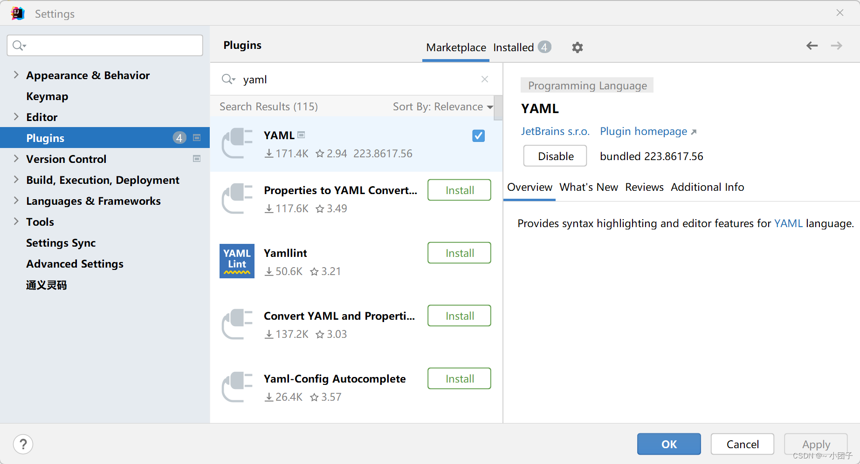Screen dimensions: 860x464
Task: Switch to the Marketplace tab
Action: (x=456, y=47)
